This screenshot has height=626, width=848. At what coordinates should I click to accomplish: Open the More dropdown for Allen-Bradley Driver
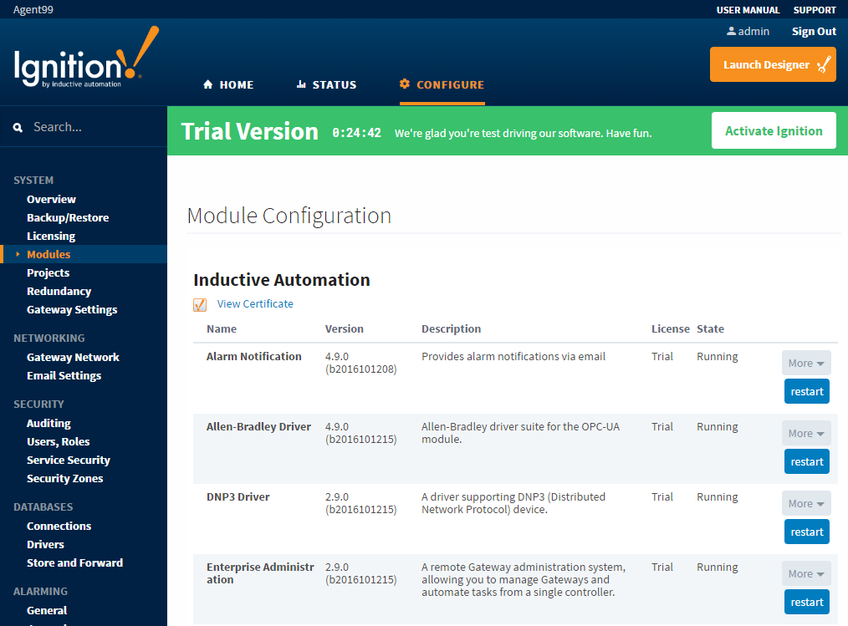point(805,433)
